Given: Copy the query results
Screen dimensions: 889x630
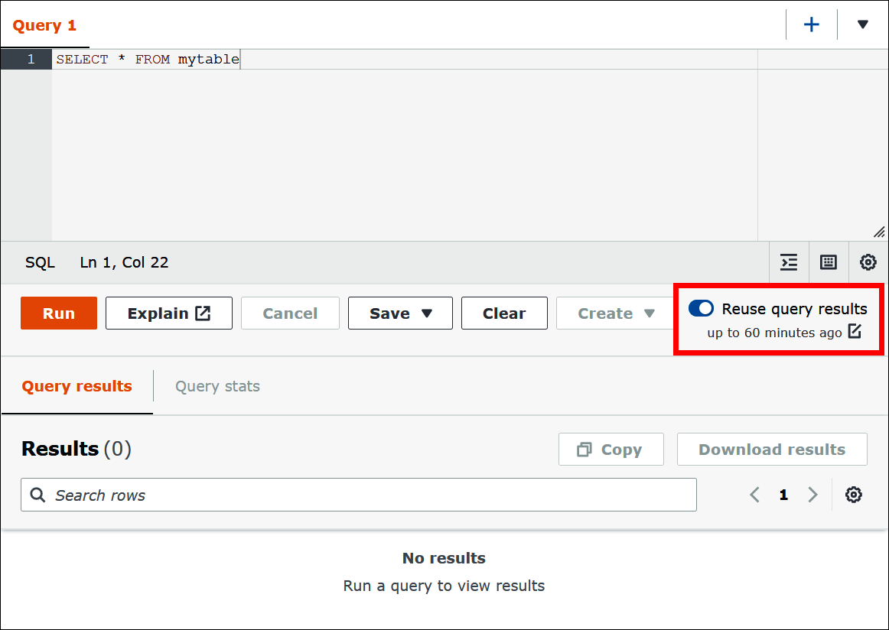Looking at the screenshot, I should pos(611,449).
